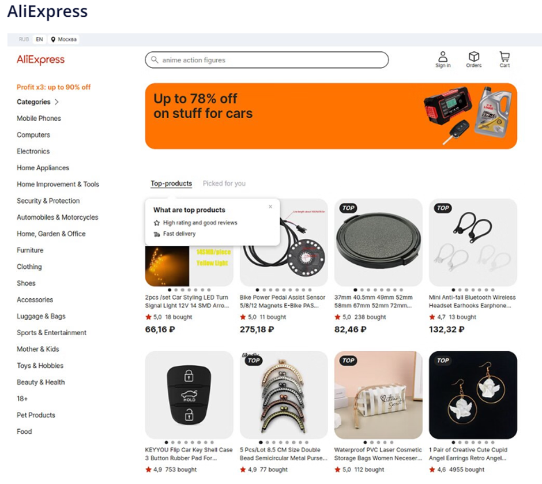Screen dimensions: 542x484
Task: Open the Toys & Hobbies category
Action: pos(40,365)
